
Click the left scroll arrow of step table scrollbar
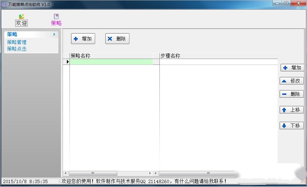pyautogui.click(x=155, y=173)
